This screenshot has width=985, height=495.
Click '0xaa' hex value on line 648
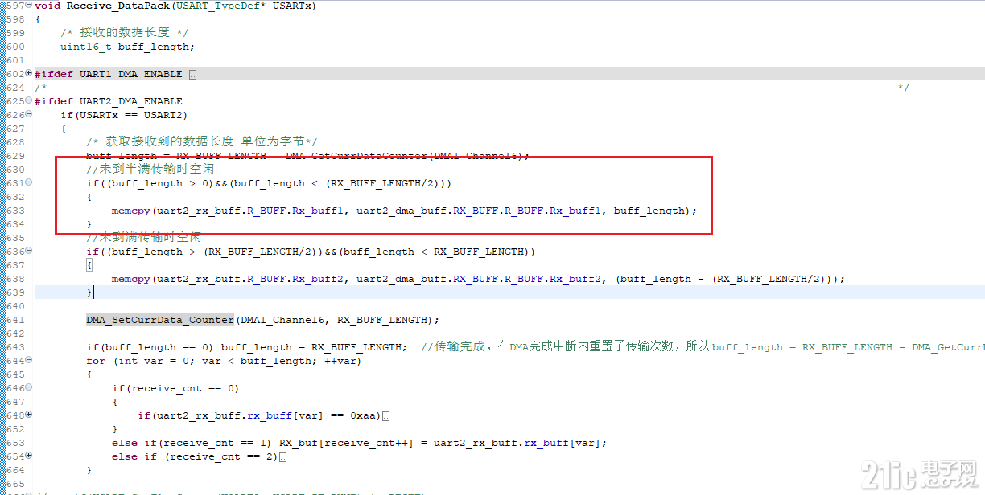362,415
